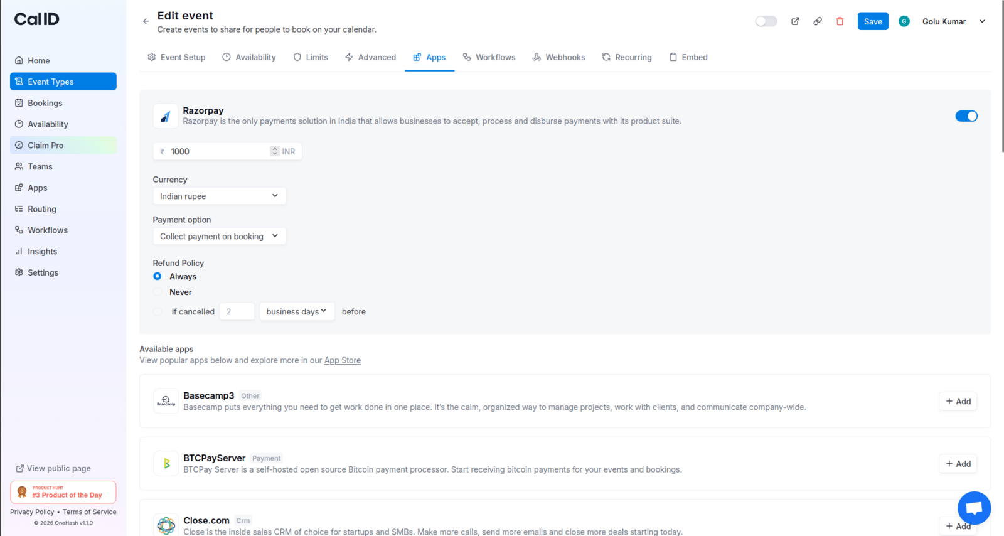Image resolution: width=1004 pixels, height=536 pixels.
Task: Click the cancellation days input field
Action: 237,311
